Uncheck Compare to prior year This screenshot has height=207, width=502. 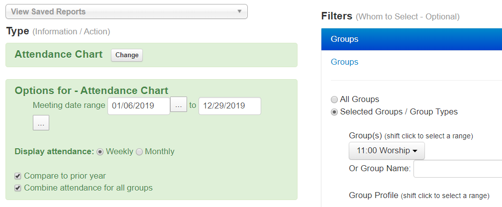click(x=18, y=176)
